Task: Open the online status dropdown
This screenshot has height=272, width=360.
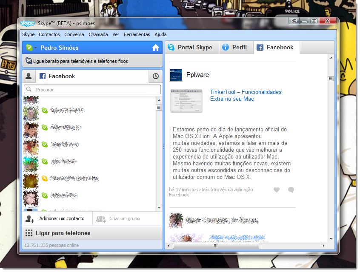Action: click(31, 48)
